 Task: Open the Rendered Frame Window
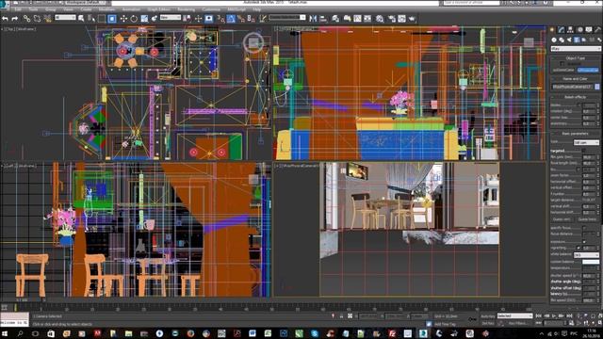[x=401, y=18]
